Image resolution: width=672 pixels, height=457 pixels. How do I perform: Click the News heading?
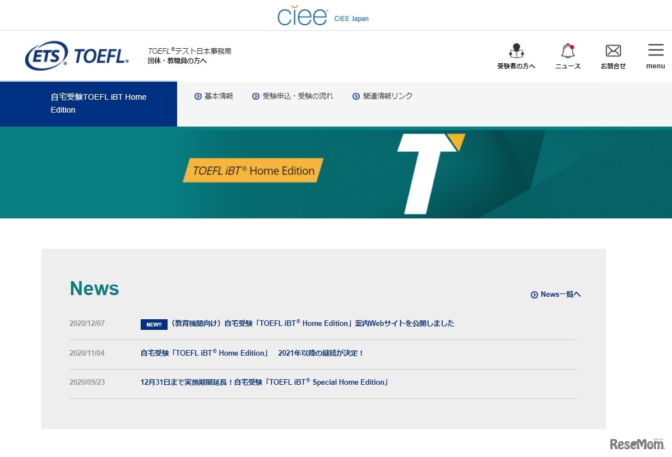(x=94, y=288)
